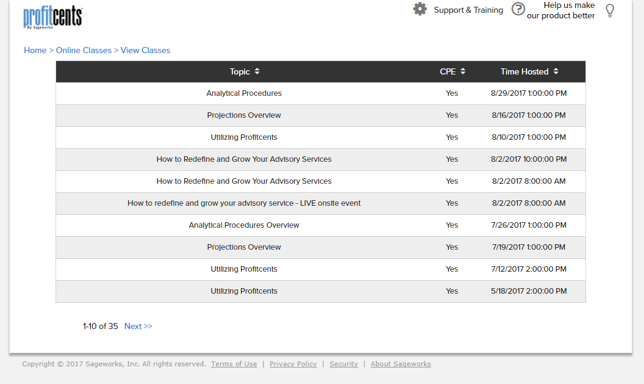Open Terms of Use link

click(234, 364)
